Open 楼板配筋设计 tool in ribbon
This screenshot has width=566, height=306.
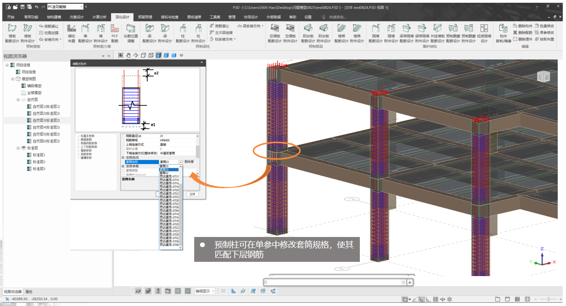click(x=12, y=31)
